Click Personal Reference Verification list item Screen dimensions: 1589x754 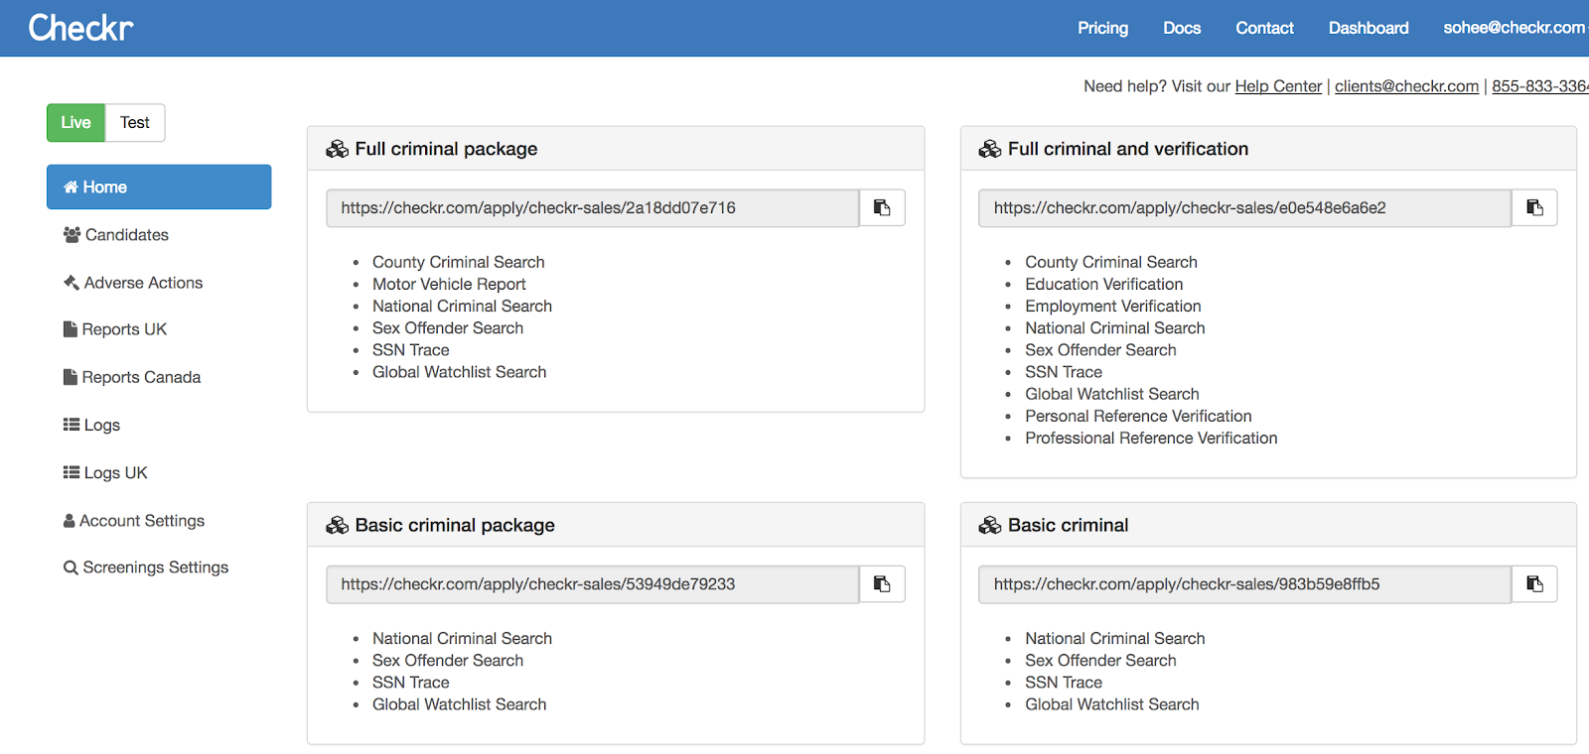coord(1138,416)
